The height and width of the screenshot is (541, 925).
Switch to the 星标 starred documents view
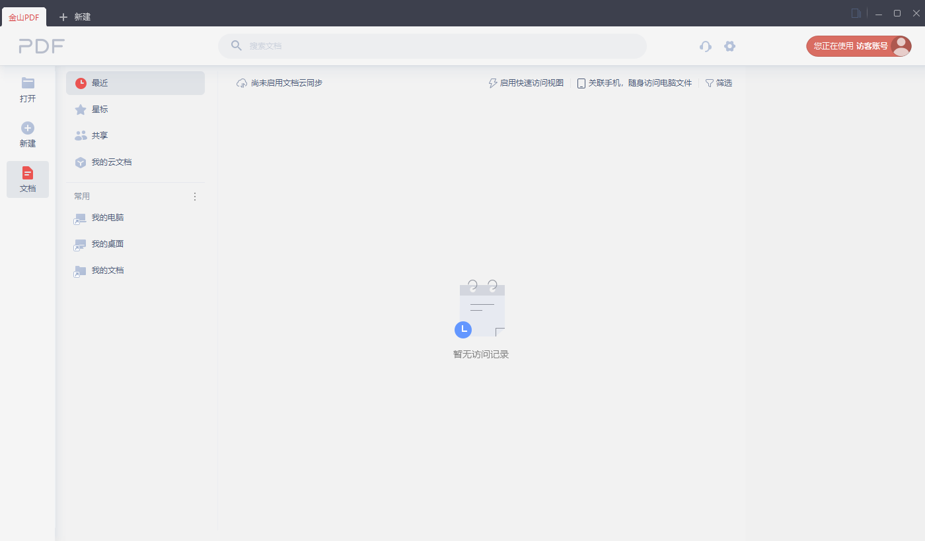pyautogui.click(x=99, y=109)
